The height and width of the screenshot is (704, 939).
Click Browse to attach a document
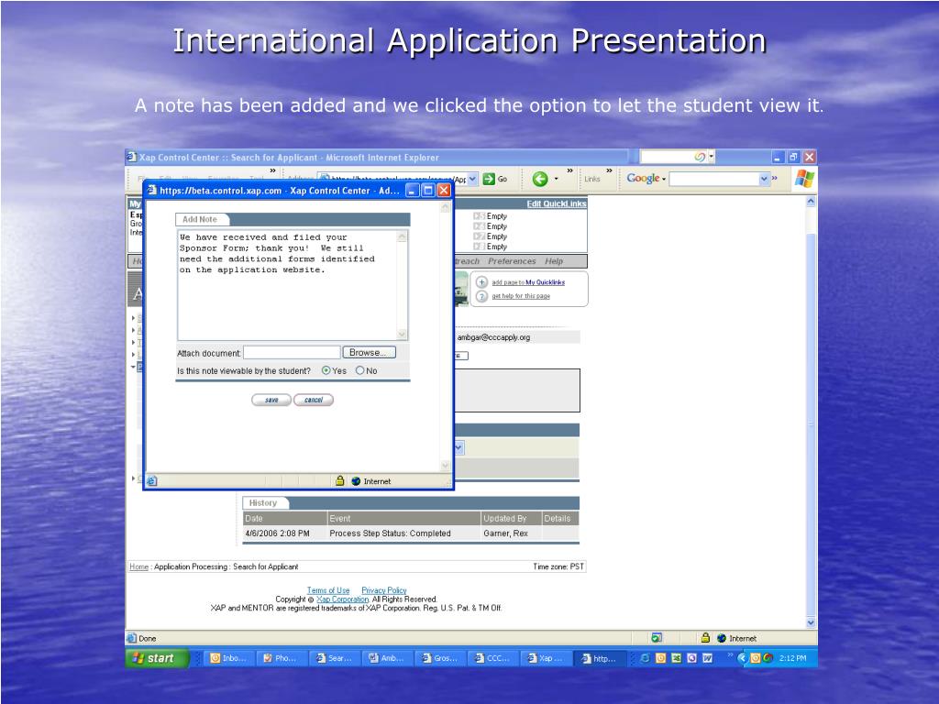369,353
